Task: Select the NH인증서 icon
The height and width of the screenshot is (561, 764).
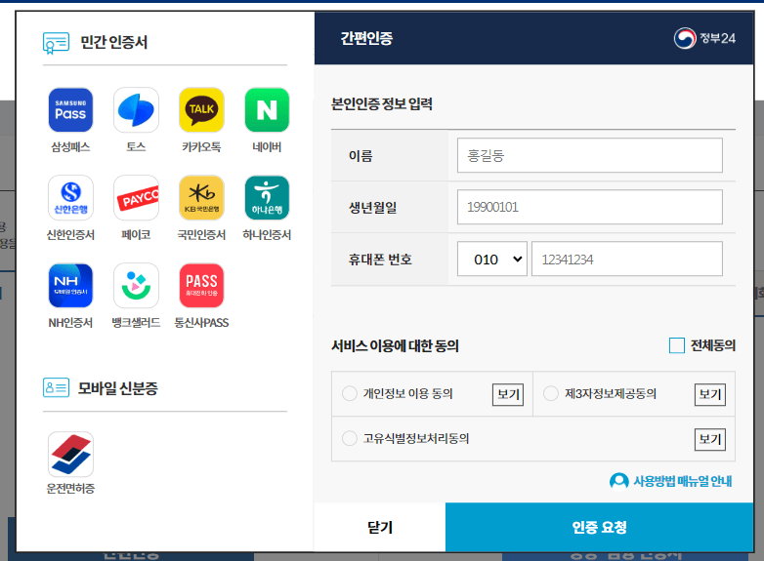Action: tap(70, 286)
